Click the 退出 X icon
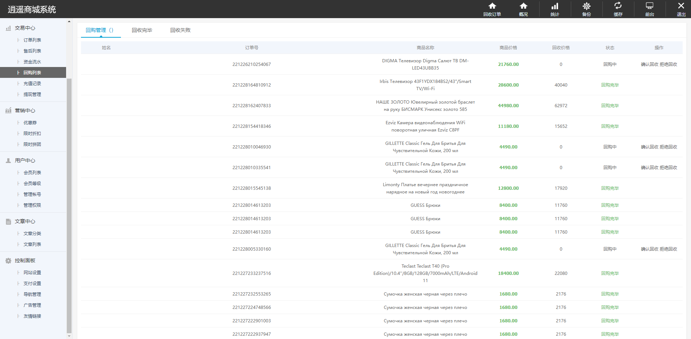The height and width of the screenshot is (339, 691). [x=681, y=6]
